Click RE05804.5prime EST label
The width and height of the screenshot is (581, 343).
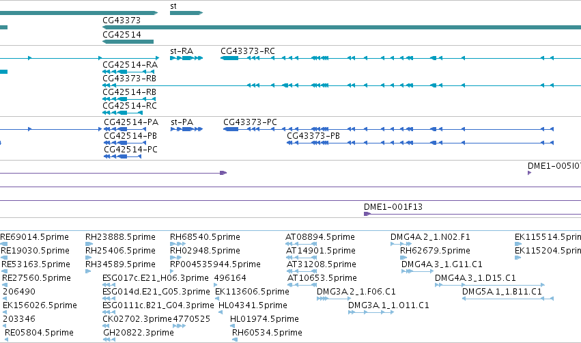coord(40,333)
